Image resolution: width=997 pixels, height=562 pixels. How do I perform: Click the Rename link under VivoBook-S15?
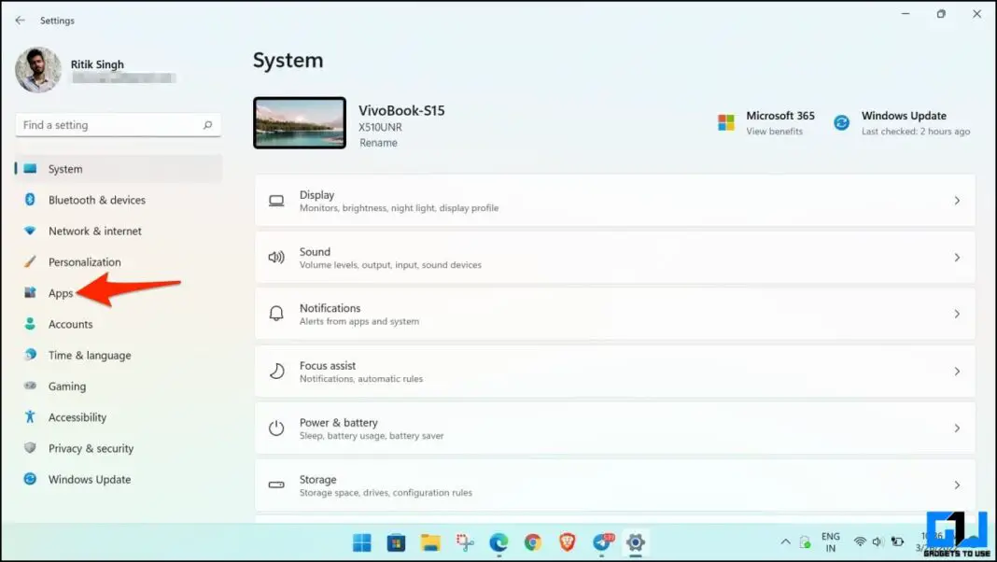[379, 142]
